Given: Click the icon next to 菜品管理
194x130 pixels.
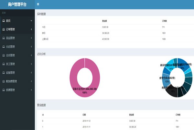Looking at the screenshot, I should click(x=4, y=38).
